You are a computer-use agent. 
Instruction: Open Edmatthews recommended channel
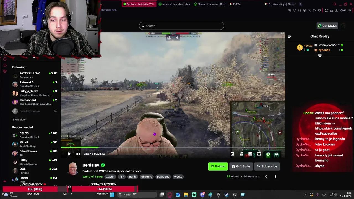coord(35,153)
